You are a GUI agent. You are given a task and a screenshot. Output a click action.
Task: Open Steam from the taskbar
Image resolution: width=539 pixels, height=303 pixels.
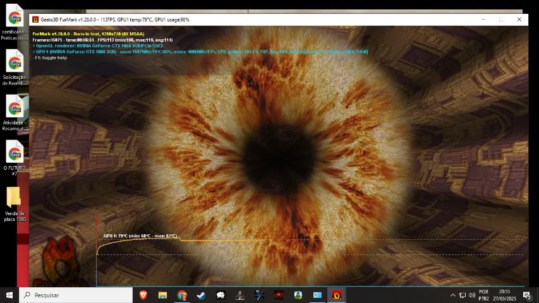tap(201, 295)
